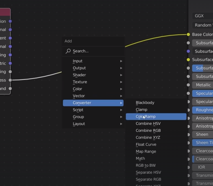Image resolution: width=213 pixels, height=186 pixels.
Task: Click the Roughness input socket
Action: pyautogui.click(x=188, y=110)
